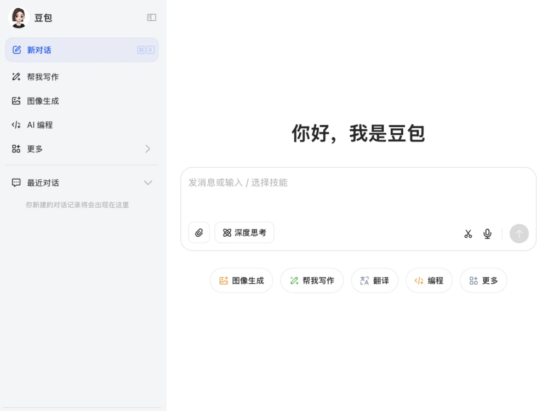548x411 pixels.
Task: Enable 深度思考 deep thinking mode
Action: click(244, 232)
